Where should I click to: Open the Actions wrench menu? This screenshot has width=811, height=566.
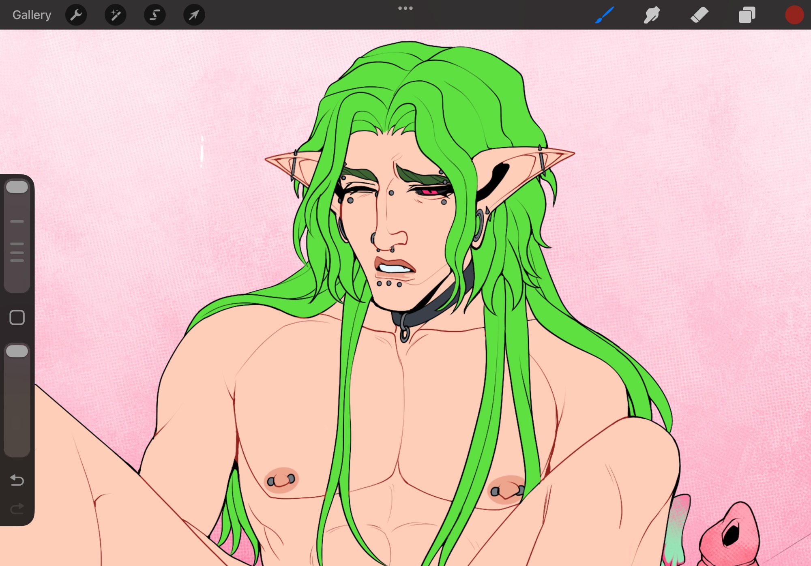click(76, 15)
